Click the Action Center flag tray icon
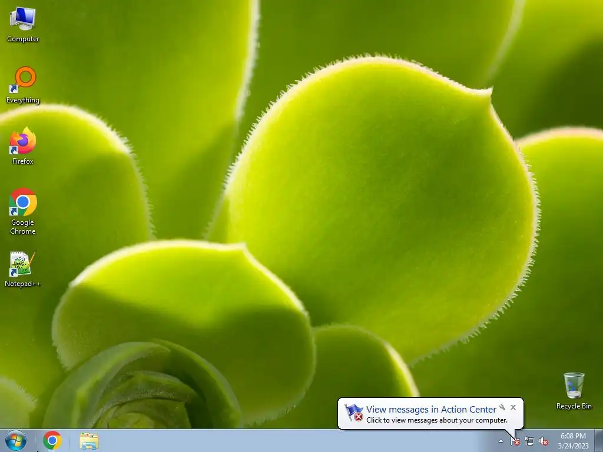This screenshot has width=603, height=452. coord(515,441)
